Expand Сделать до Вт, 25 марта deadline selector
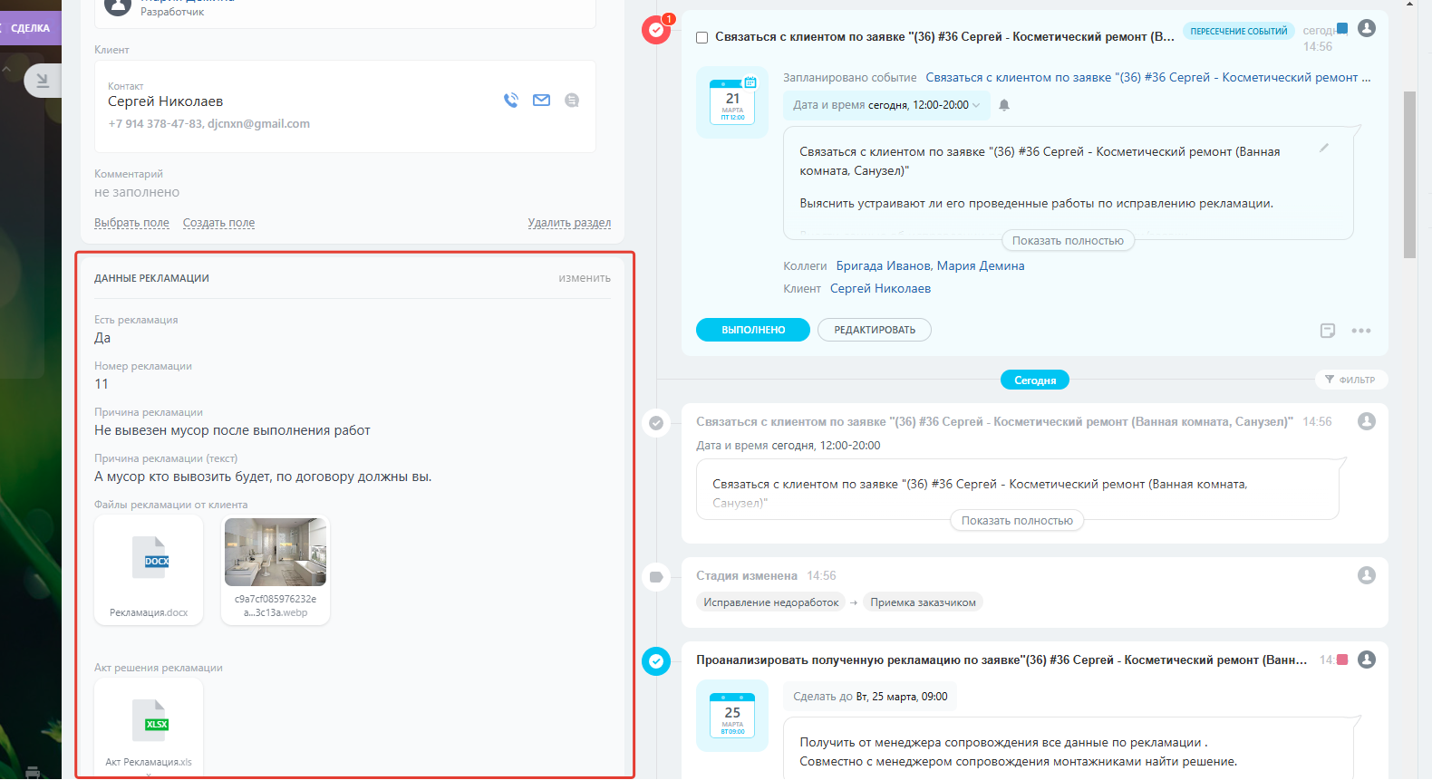 pos(870,697)
